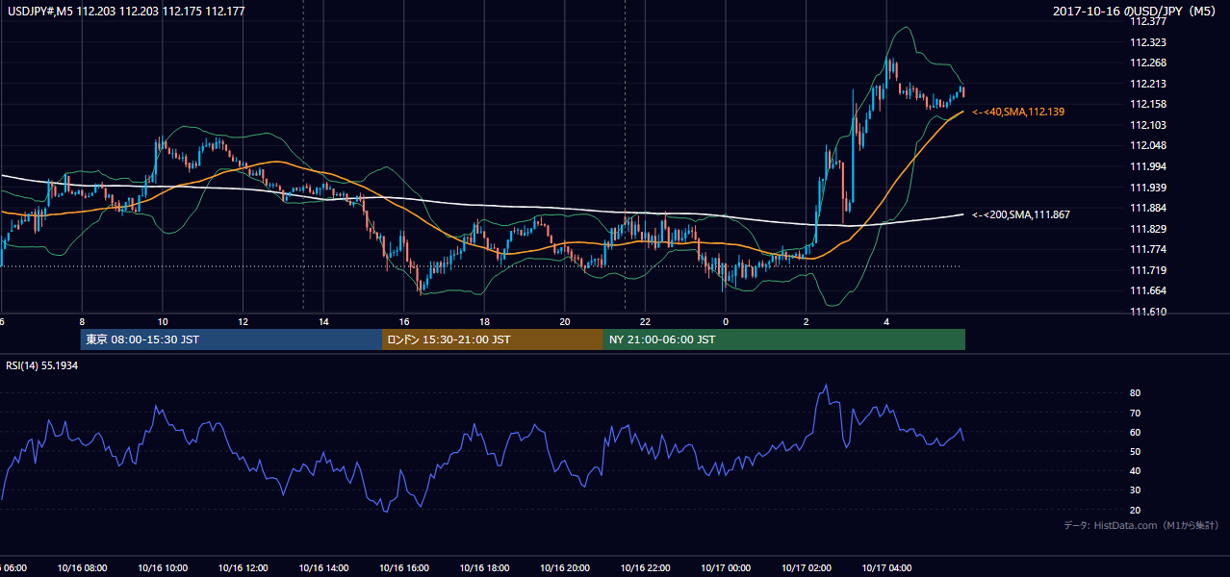Click price axis value 111.829
The image size is (1230, 577).
[x=1147, y=229]
